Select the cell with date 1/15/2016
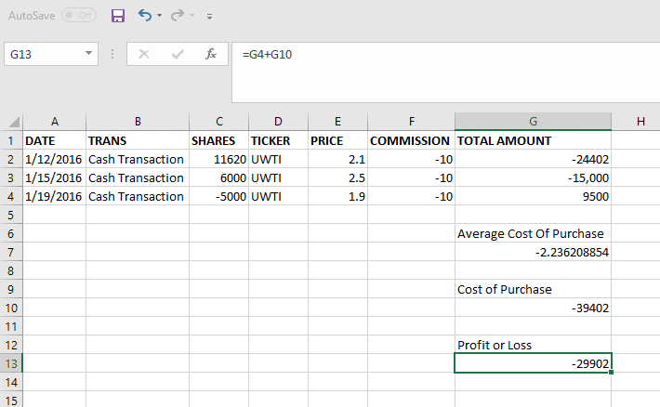 point(54,177)
